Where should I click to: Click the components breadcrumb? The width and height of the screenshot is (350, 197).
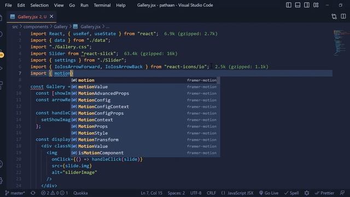[x=36, y=27]
